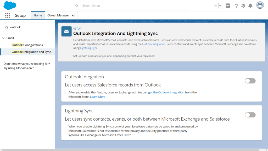Image resolution: width=268 pixels, height=151 pixels.
Task: Open the App Launcher grid icon
Action: coord(8,15)
